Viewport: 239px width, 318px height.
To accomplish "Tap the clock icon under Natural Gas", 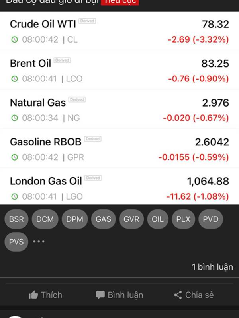I will pos(15,118).
